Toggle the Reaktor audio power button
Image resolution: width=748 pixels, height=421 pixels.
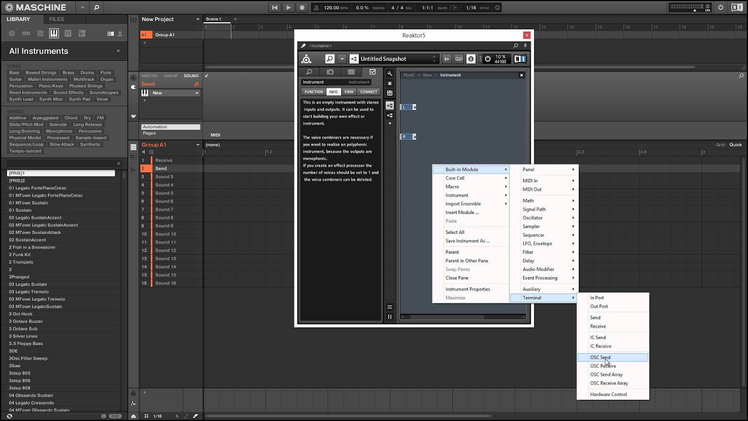(x=487, y=59)
